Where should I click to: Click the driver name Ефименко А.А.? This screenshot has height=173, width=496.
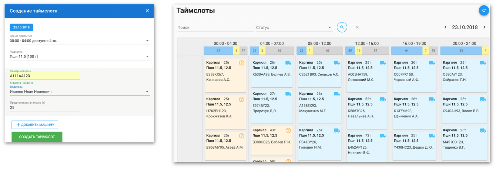(x=406, y=116)
